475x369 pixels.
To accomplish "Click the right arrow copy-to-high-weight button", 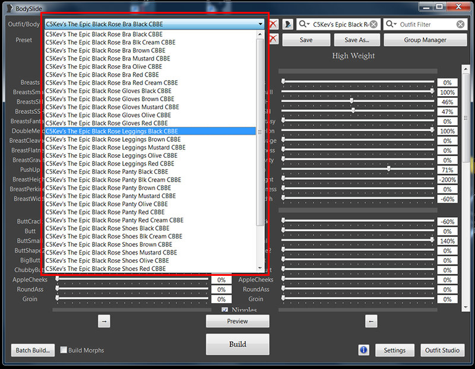I will coord(104,321).
